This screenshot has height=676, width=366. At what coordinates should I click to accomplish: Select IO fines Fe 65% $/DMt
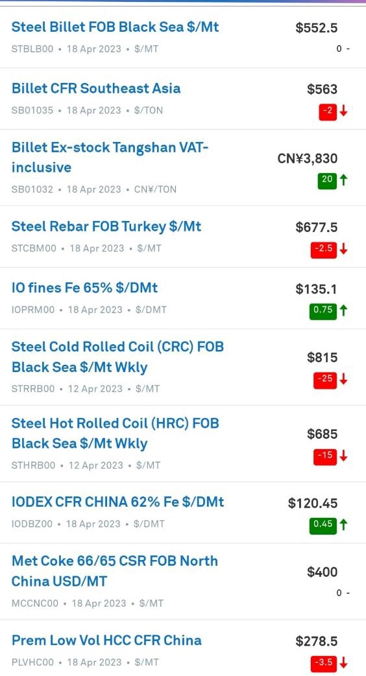tap(84, 288)
